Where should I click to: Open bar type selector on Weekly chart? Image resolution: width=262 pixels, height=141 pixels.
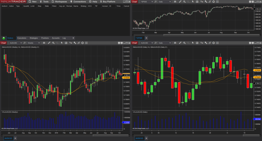(44, 43)
